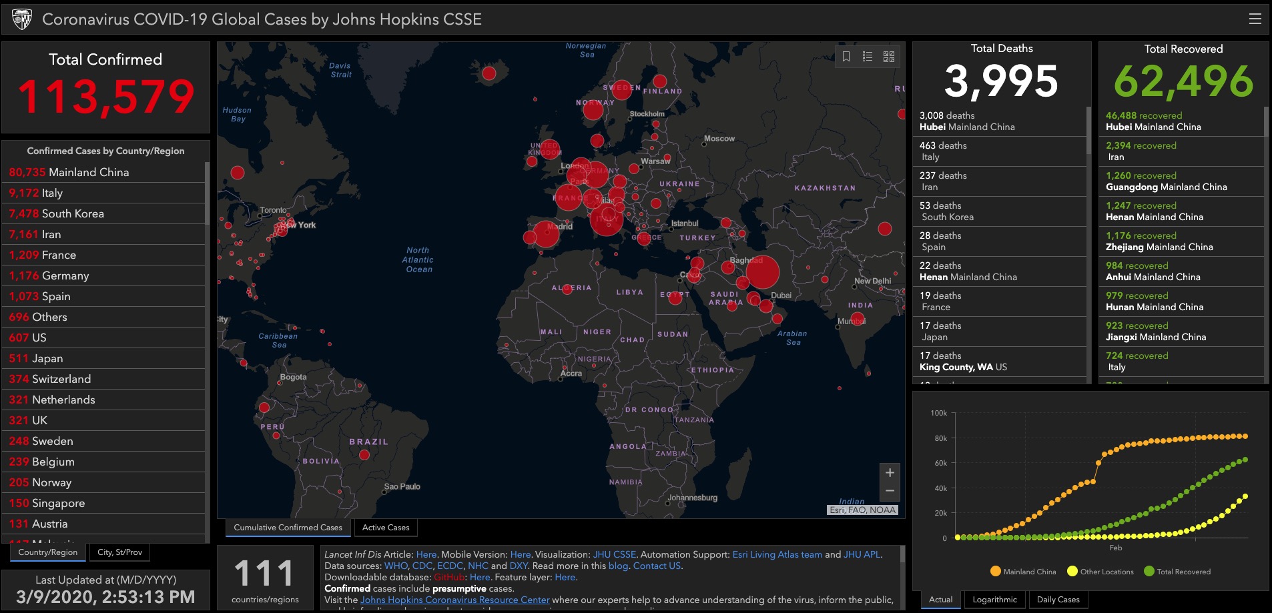Pick the 511 Japan row
The width and height of the screenshot is (1272, 613).
tap(103, 358)
